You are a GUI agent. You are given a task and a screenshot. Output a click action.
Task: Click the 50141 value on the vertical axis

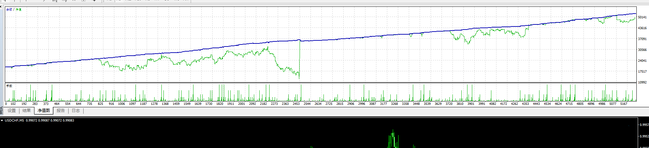tap(642, 17)
